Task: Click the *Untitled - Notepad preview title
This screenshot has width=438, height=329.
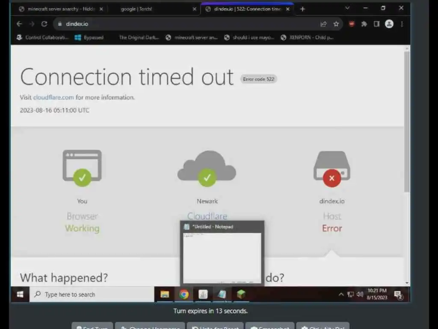Action: coord(213,227)
